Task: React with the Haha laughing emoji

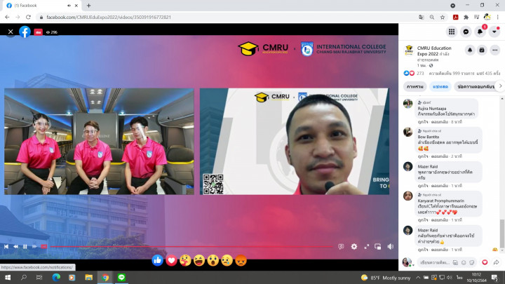Action: click(x=199, y=260)
